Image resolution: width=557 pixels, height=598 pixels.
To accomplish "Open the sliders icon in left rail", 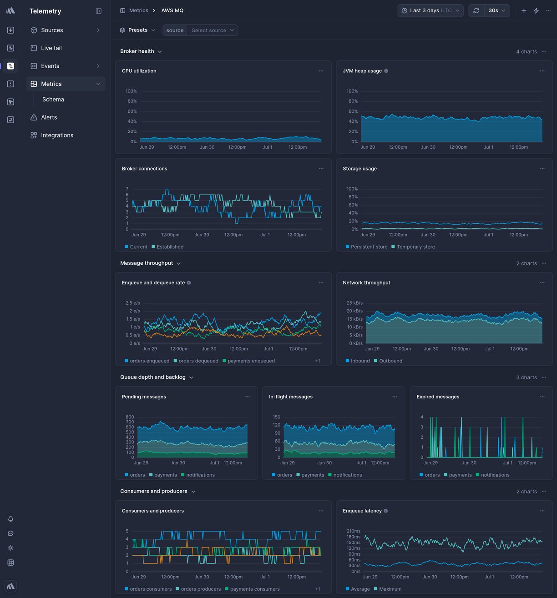I will click(10, 120).
